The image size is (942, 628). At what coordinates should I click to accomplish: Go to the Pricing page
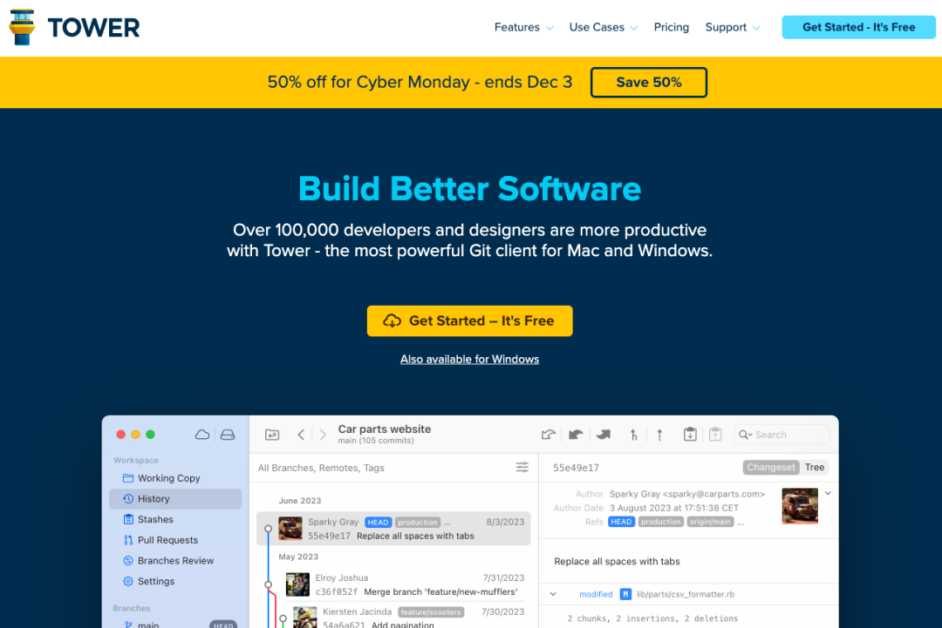(x=671, y=28)
